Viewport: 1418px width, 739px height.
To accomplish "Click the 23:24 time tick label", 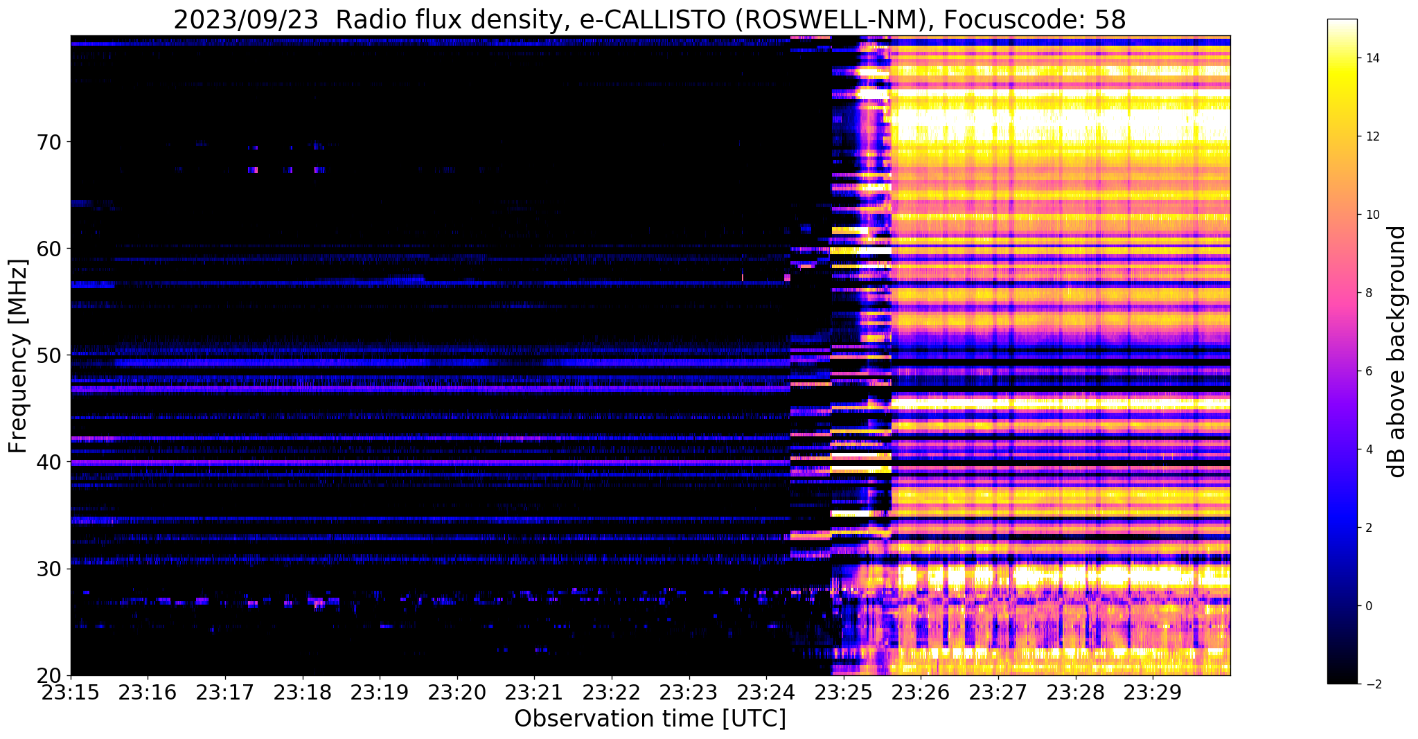I will point(766,692).
